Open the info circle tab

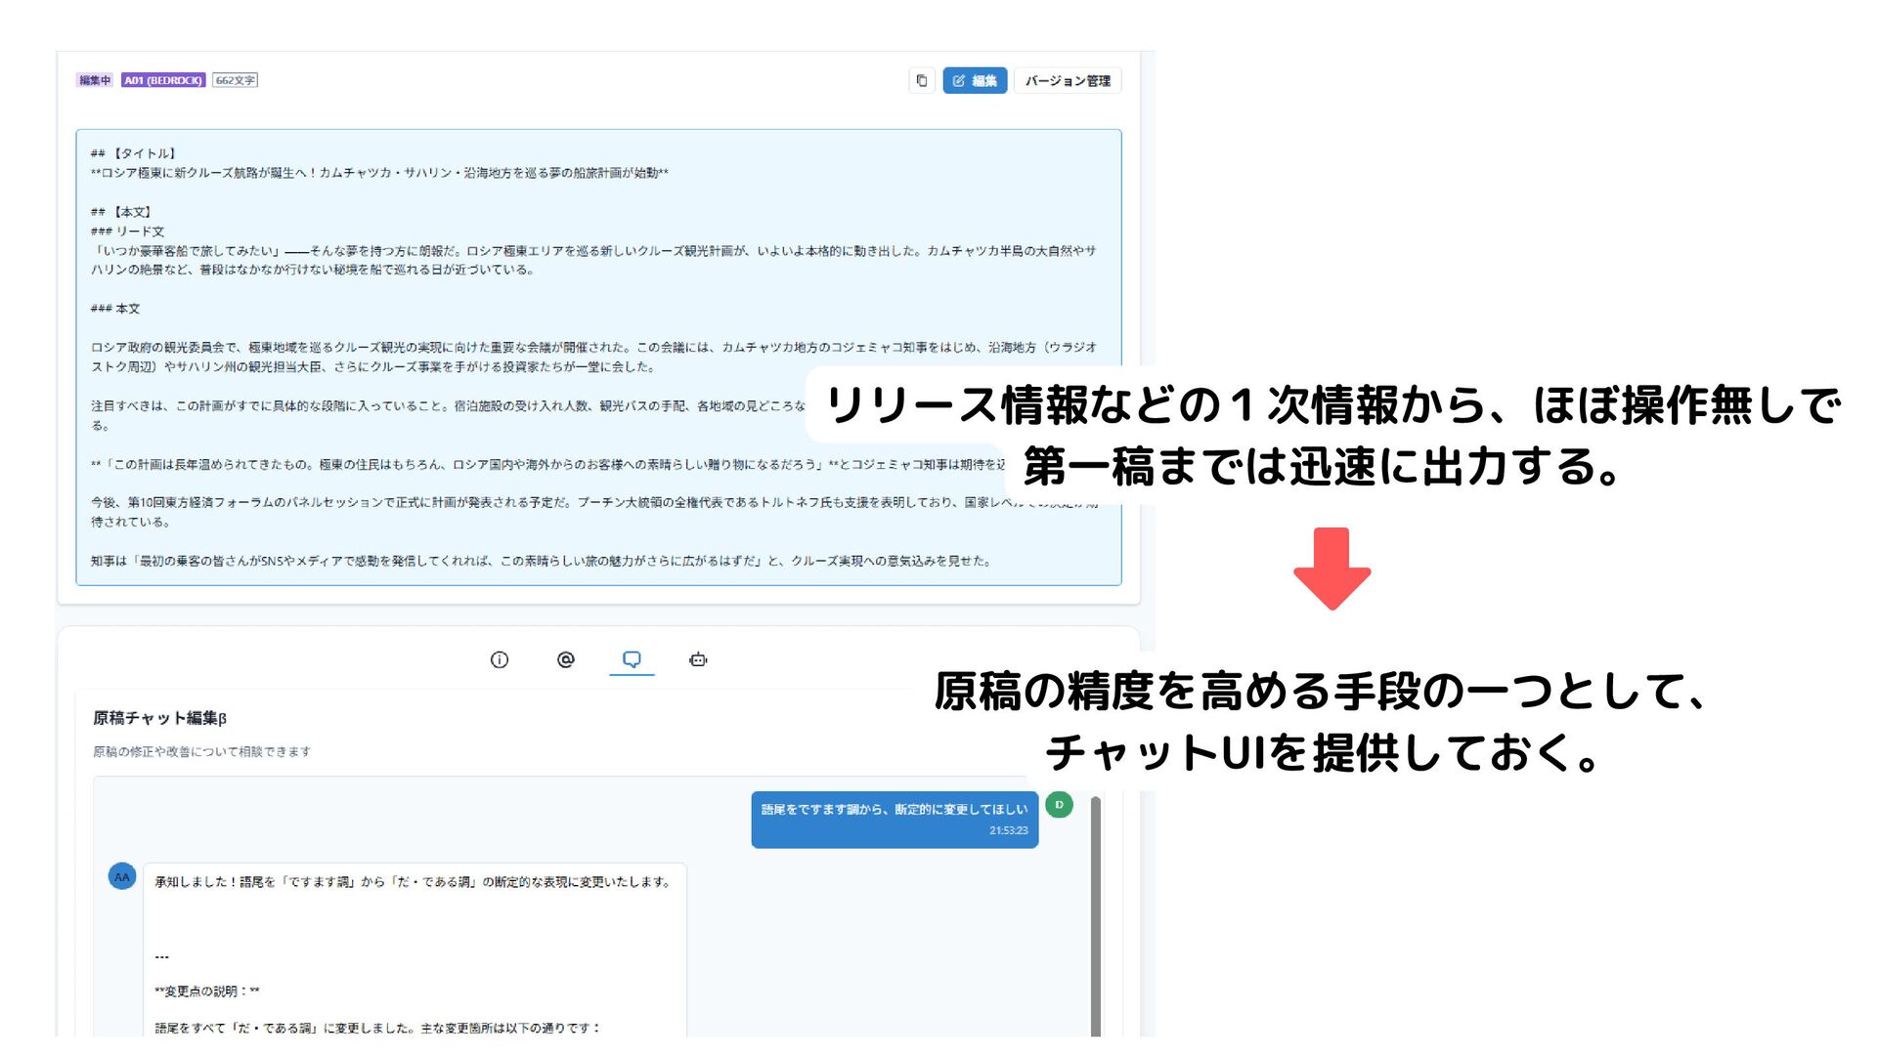[x=499, y=660]
